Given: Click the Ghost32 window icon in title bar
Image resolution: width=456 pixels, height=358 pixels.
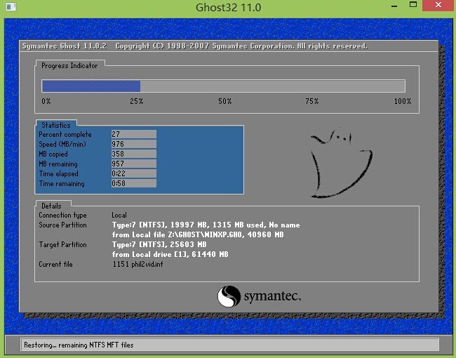Looking at the screenshot, I should (11, 6).
